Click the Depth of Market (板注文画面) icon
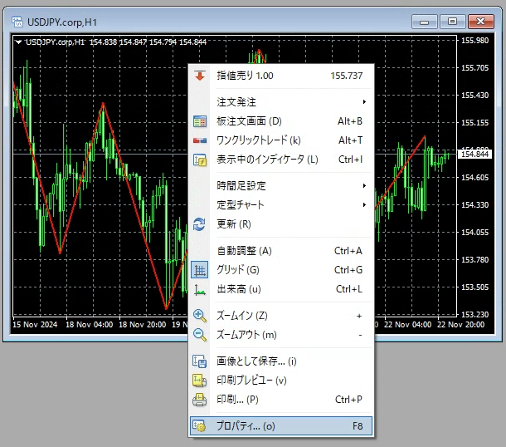The image size is (506, 447). tap(199, 121)
